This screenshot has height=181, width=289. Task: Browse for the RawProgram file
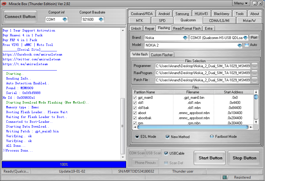pyautogui.click(x=255, y=73)
